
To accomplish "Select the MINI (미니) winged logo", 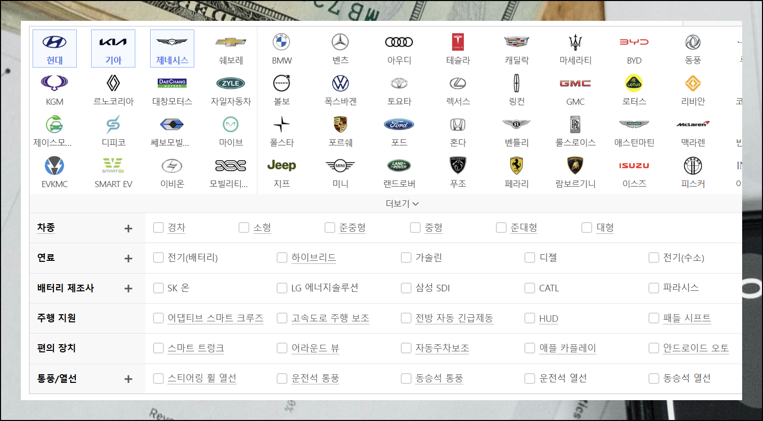I will [x=340, y=165].
